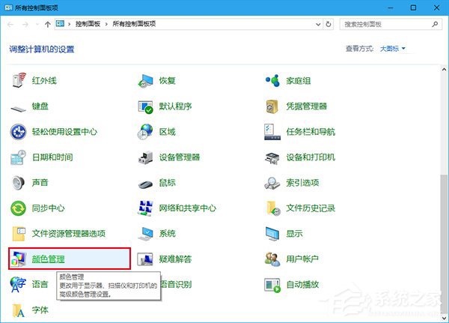Click the 设备和打印机 text link
Image resolution: width=449 pixels, height=323 pixels.
[x=311, y=157]
